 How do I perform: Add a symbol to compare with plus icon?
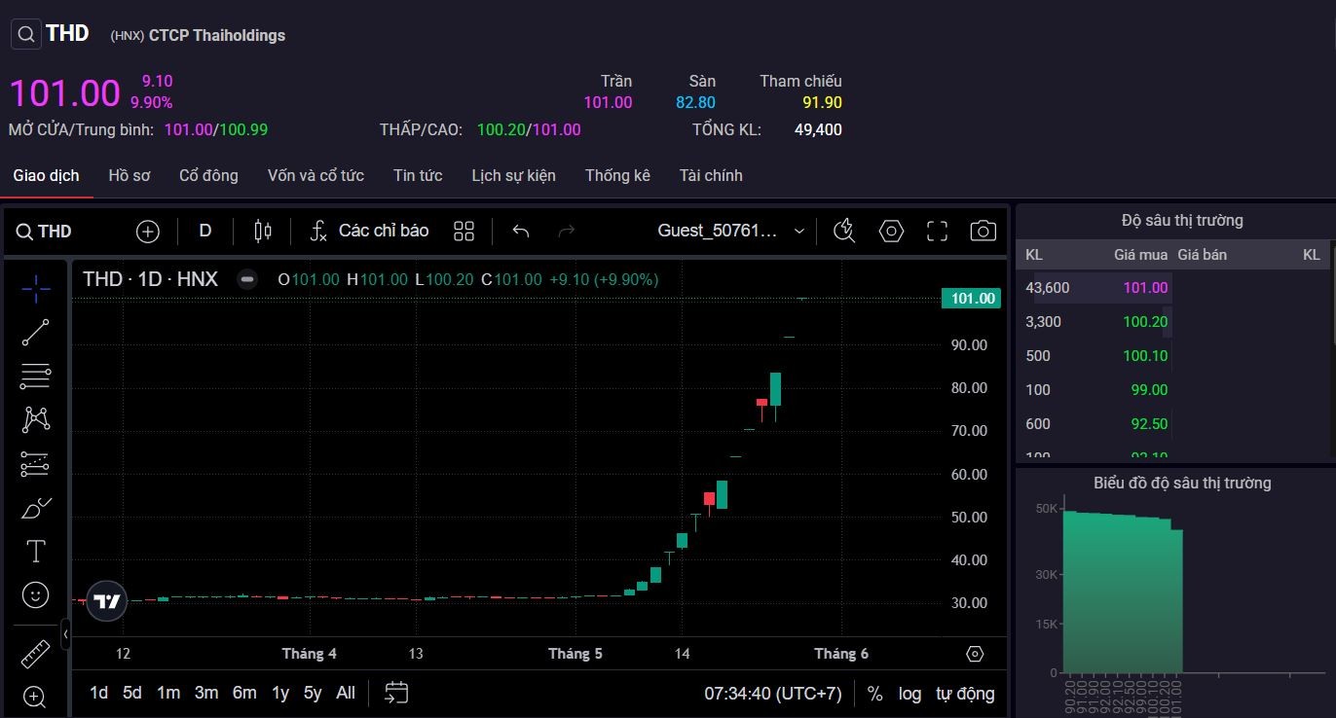[x=147, y=232]
